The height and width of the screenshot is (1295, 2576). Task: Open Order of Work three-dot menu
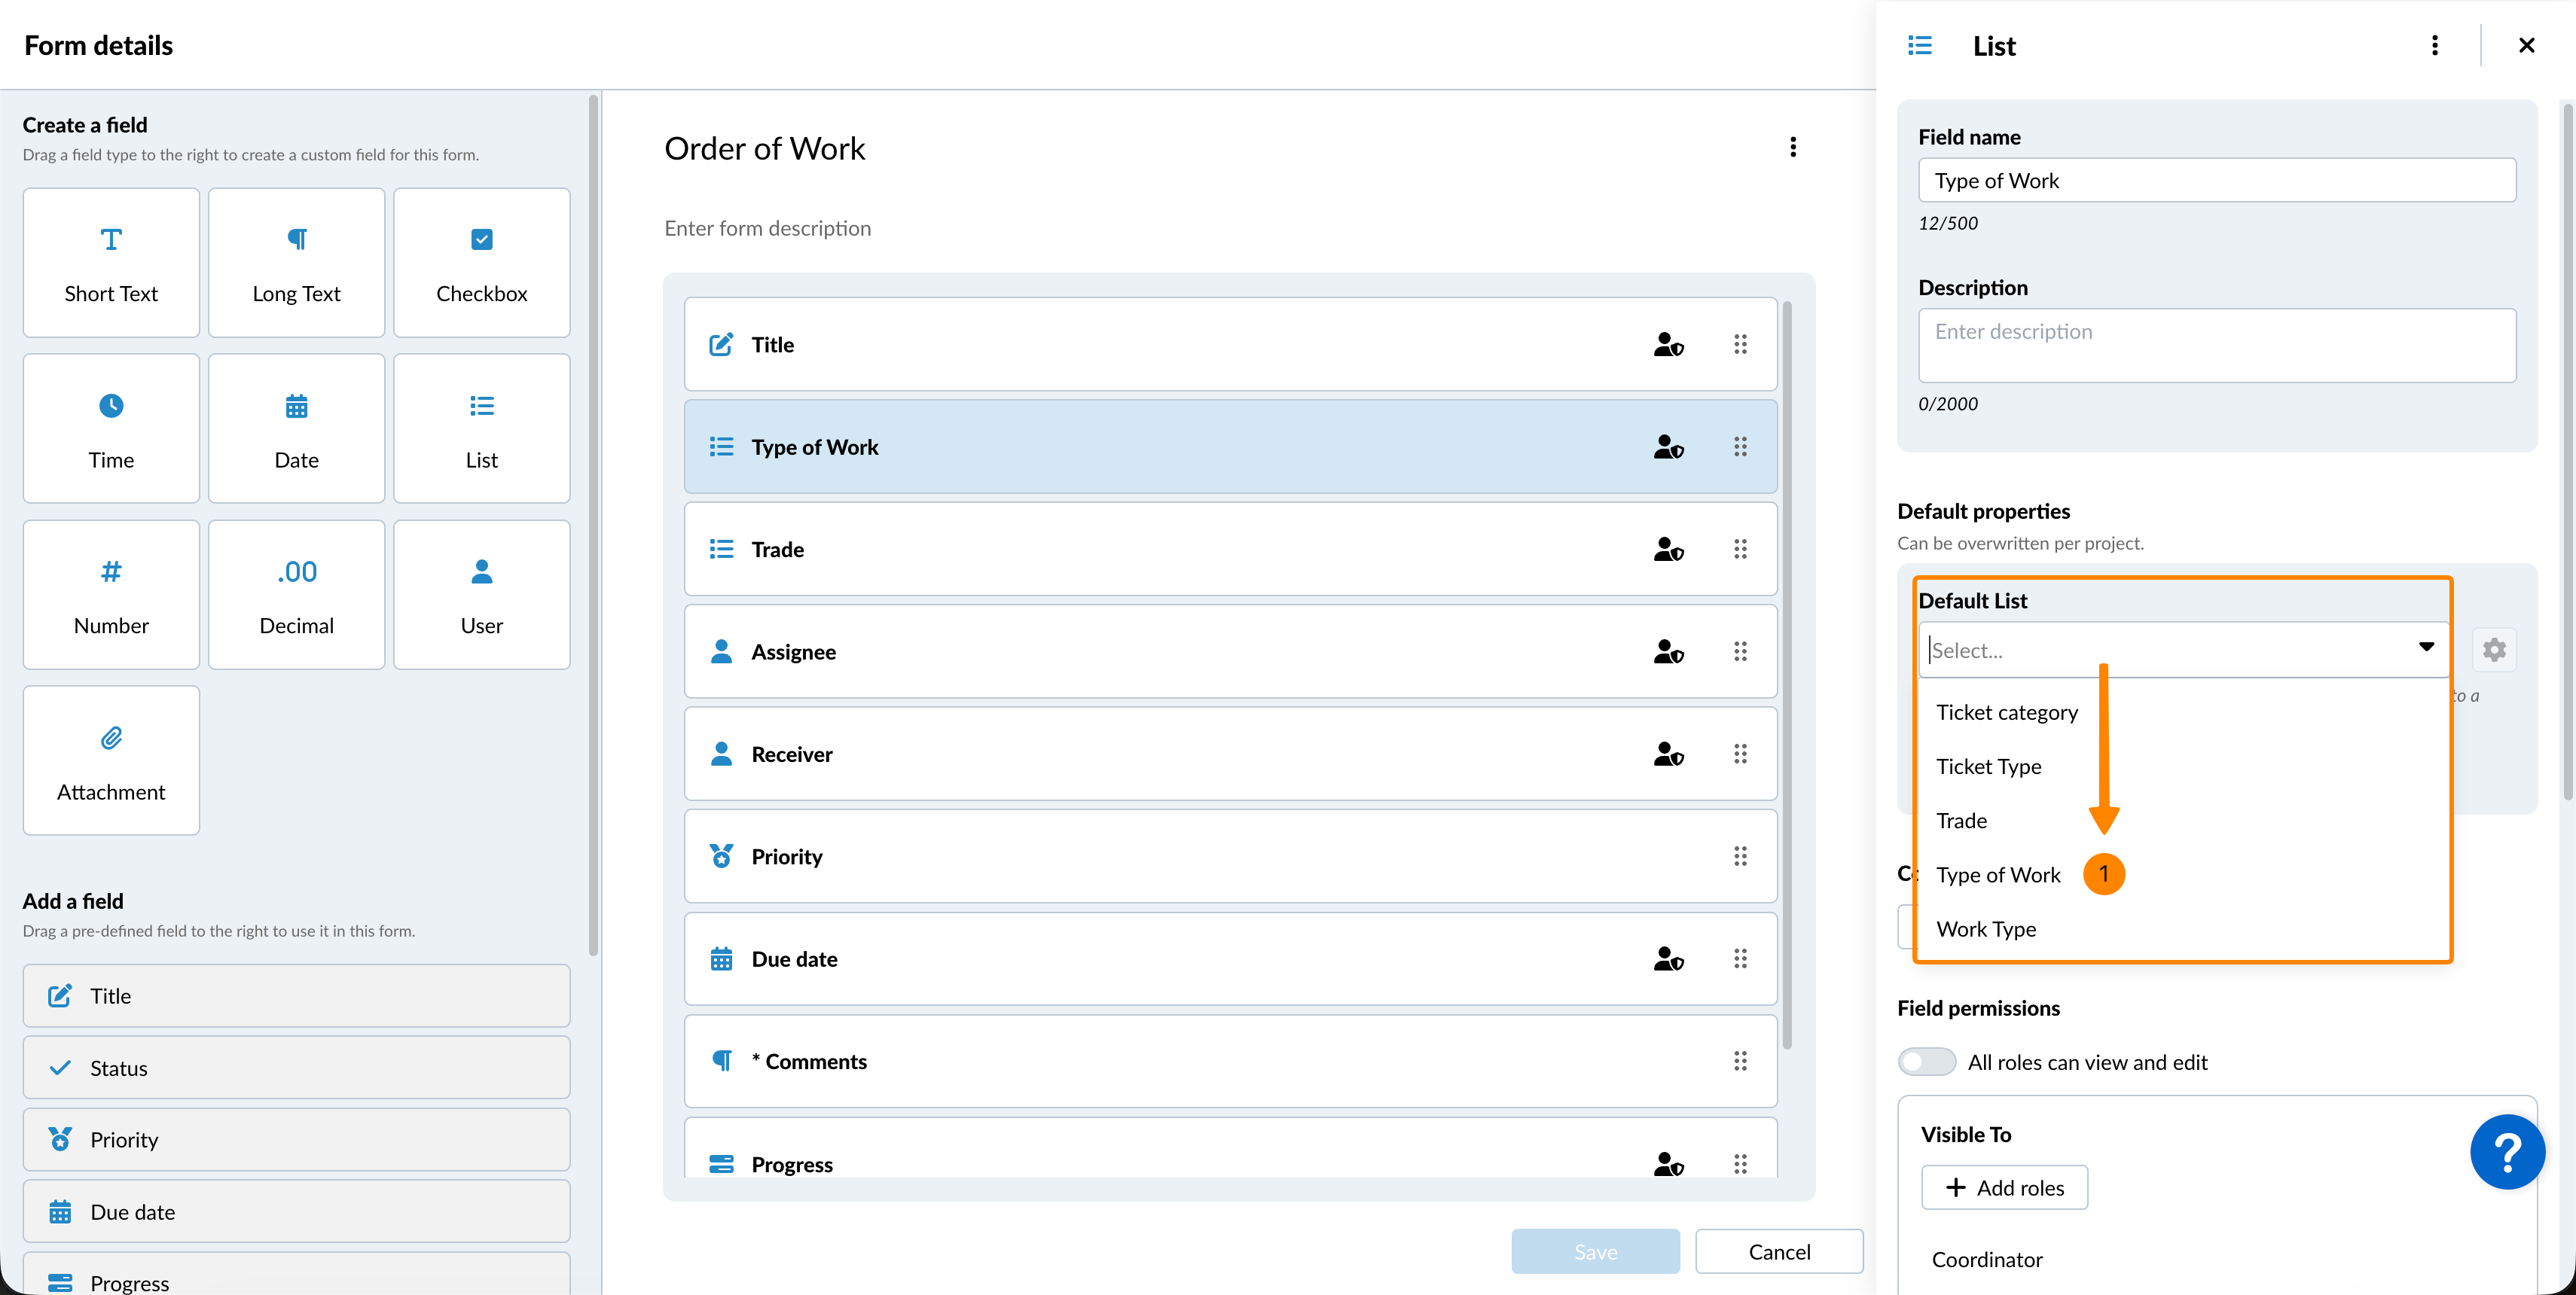(1792, 148)
